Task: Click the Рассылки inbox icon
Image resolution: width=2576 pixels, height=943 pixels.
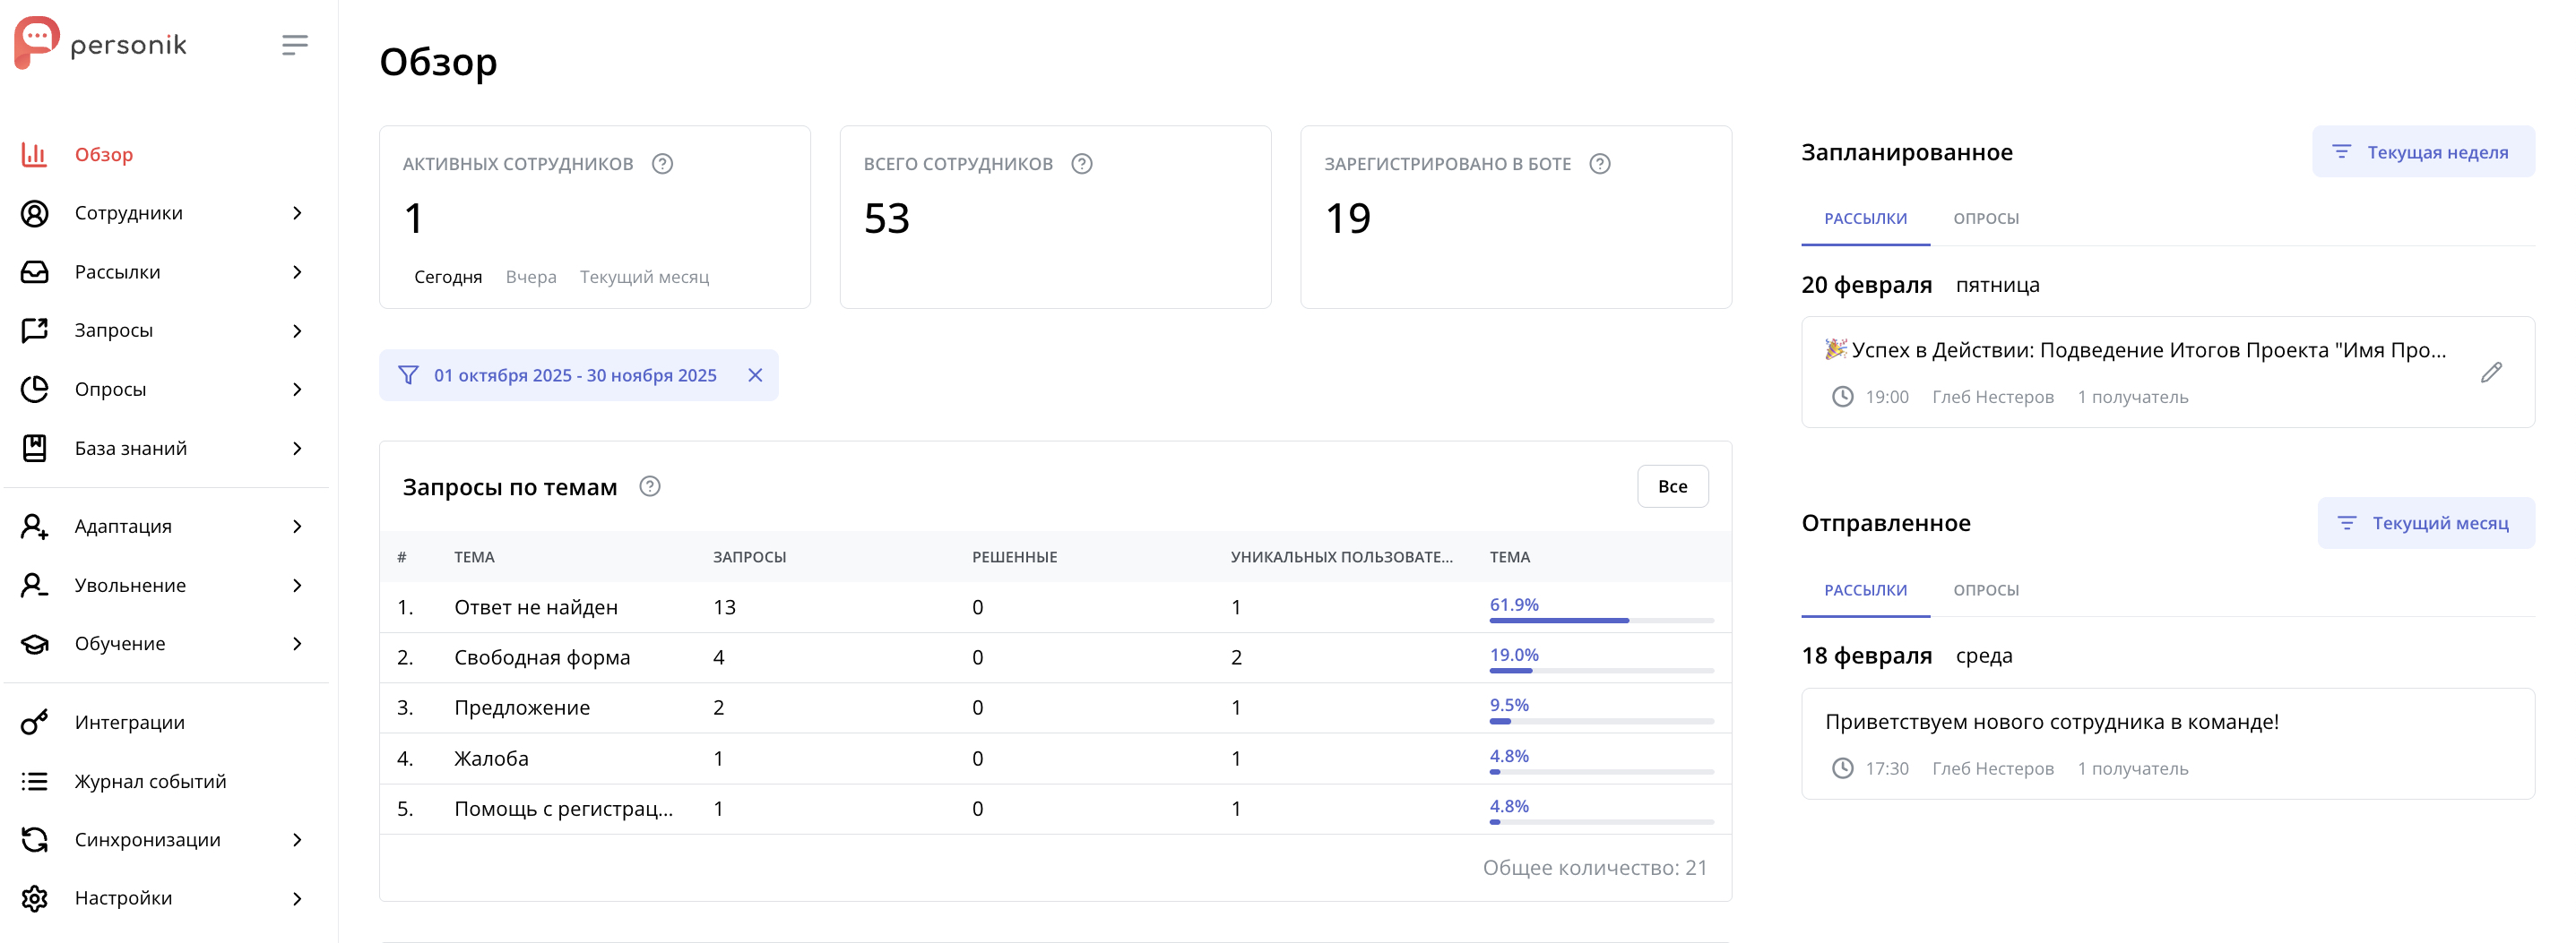Action: pyautogui.click(x=36, y=270)
